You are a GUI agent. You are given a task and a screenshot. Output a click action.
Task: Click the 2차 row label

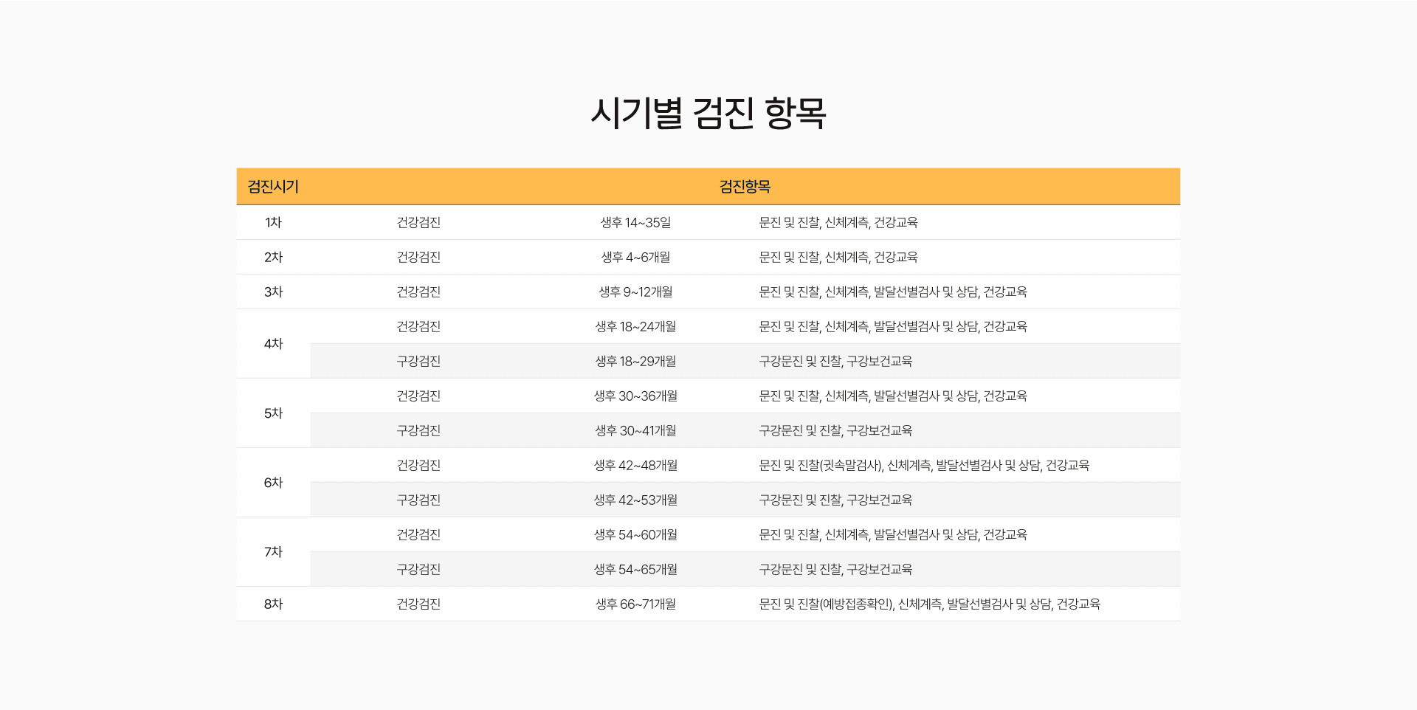[272, 257]
